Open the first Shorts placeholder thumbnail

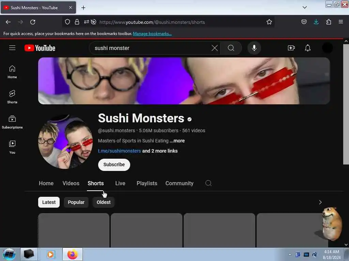74,230
